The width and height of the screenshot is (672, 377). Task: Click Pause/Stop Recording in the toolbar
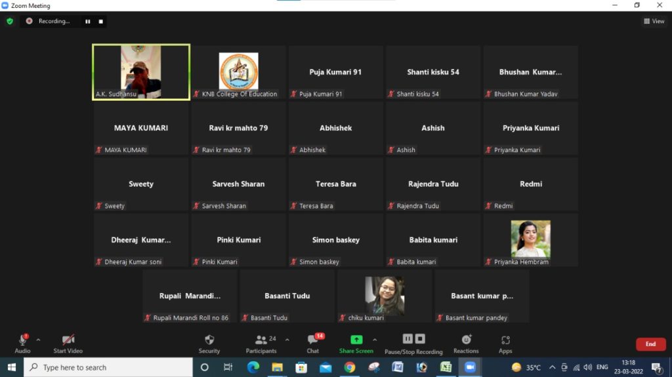pos(413,344)
